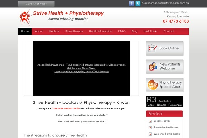The image size is (207, 138).
Task: Open the Womens' & Child health link
Action: pyautogui.click(x=167, y=134)
